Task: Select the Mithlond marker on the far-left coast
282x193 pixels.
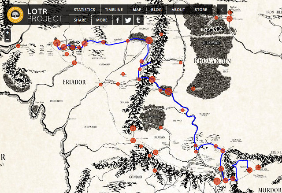Action: pyautogui.click(x=18, y=46)
